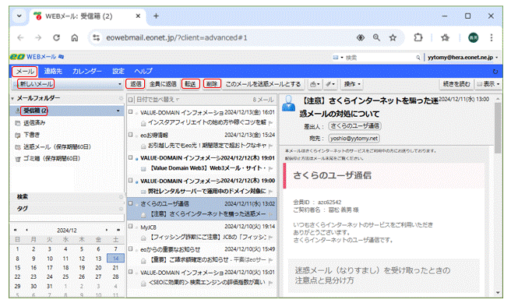Screen dimensions: 511x303
Task: Open the 設定 tab
Action: [x=118, y=72]
